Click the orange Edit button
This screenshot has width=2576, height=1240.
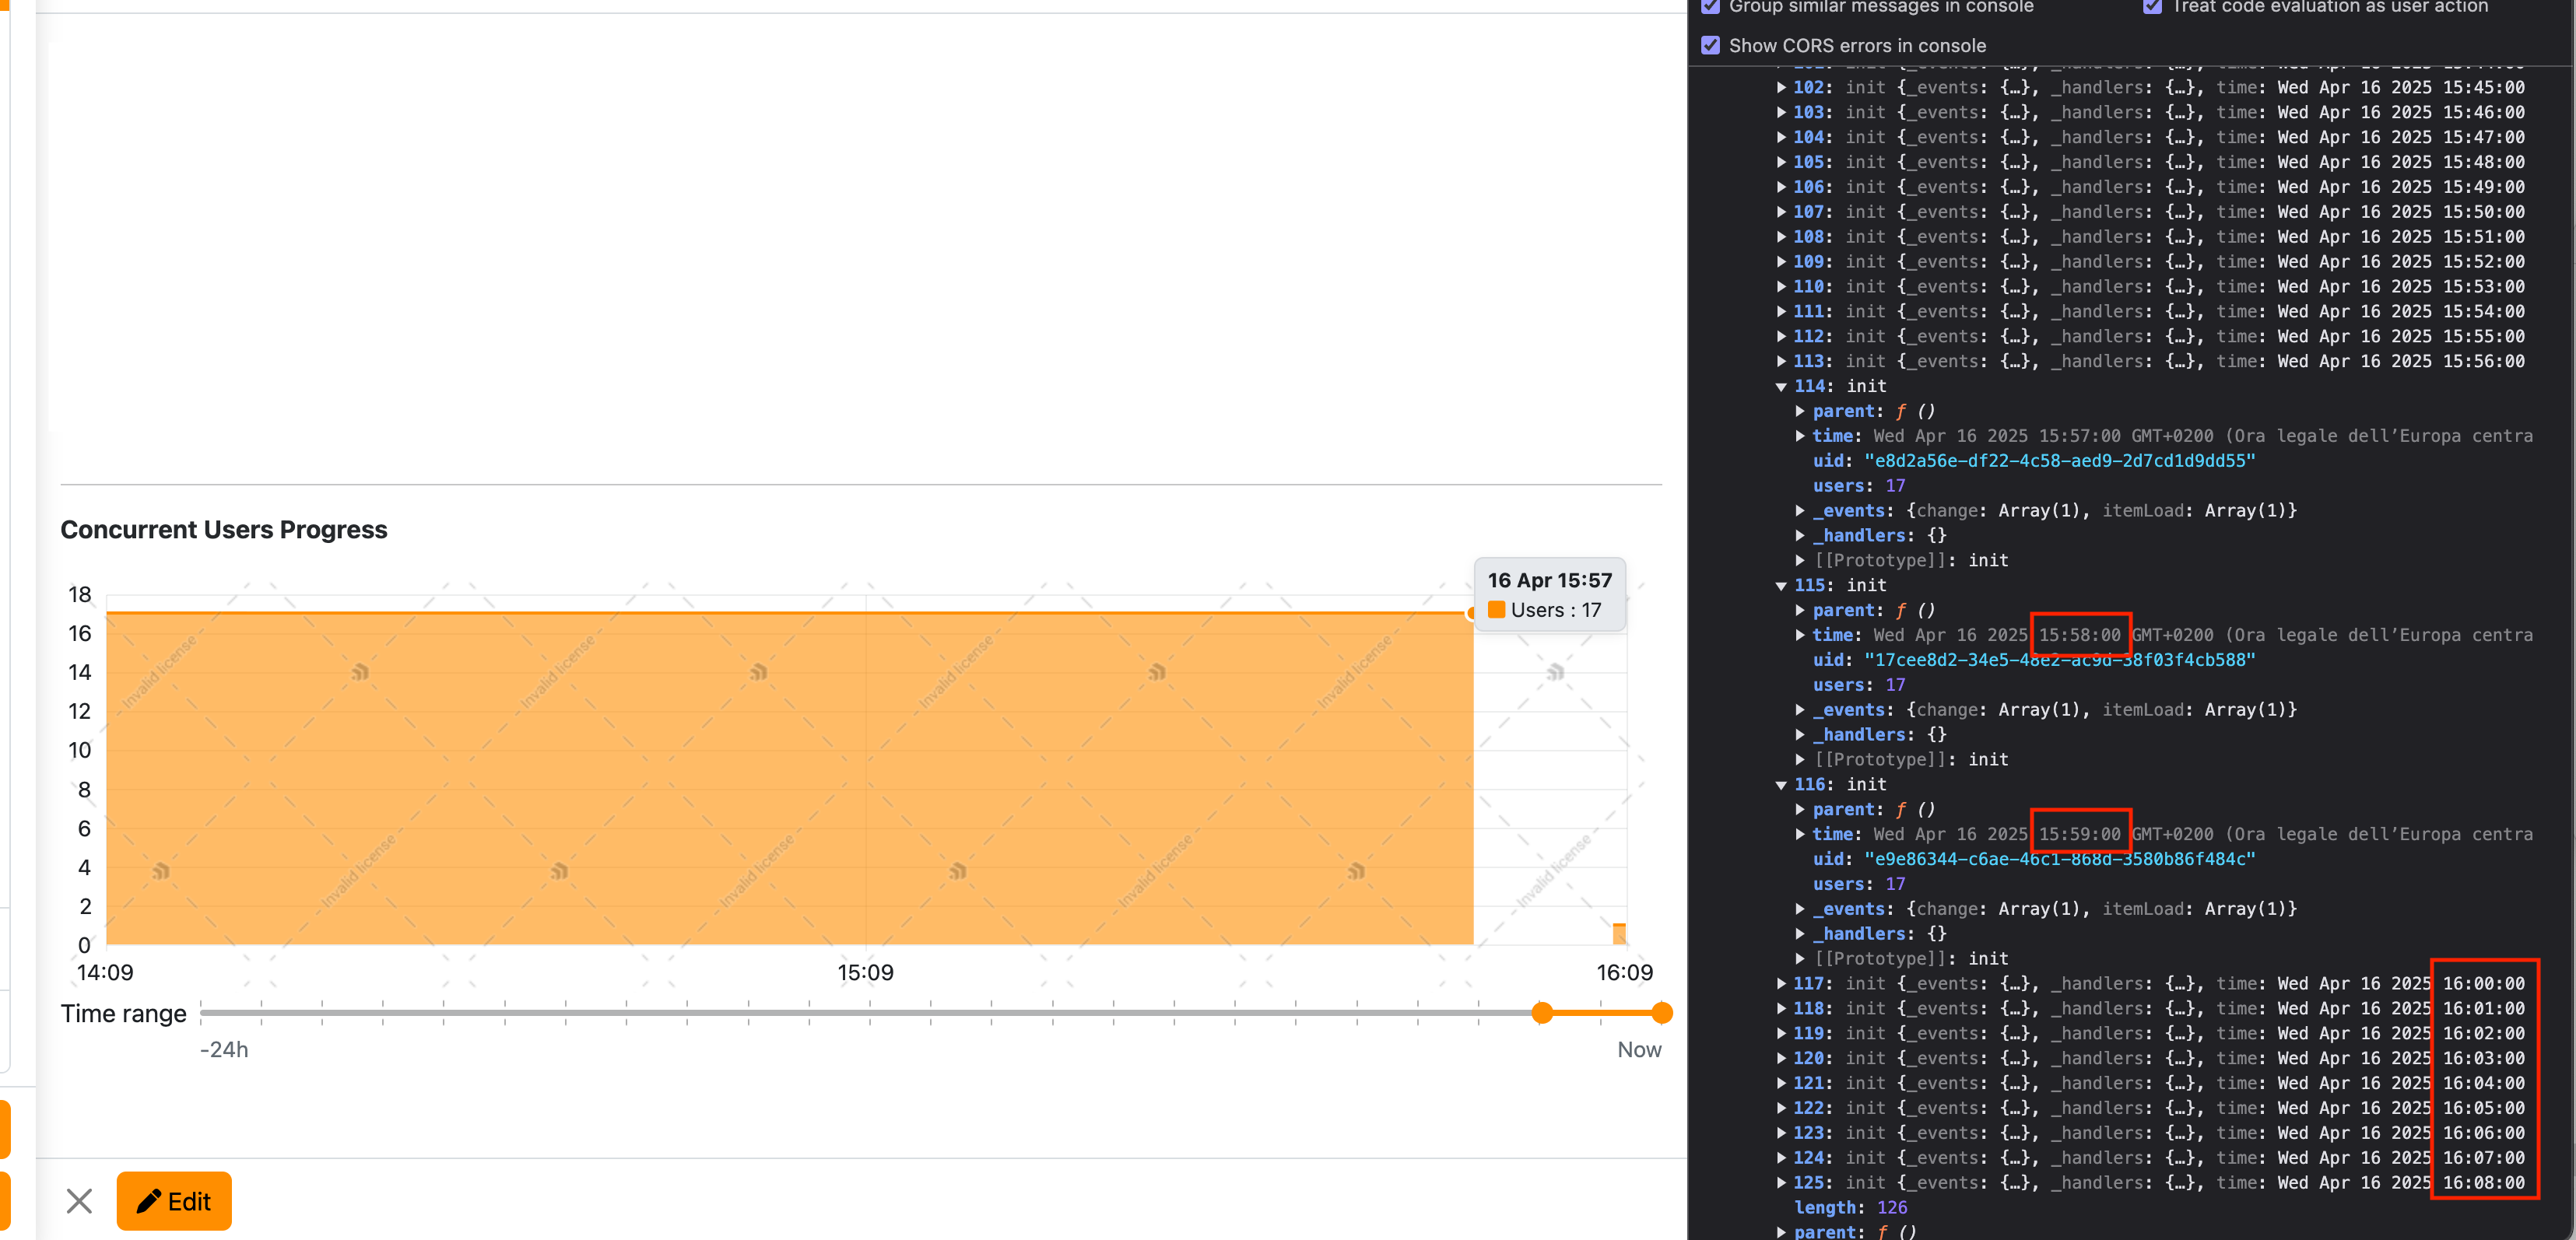(174, 1200)
